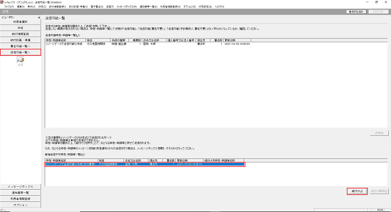This screenshot has height=212, width=391.
Task: Go to 署名可能一覧へ in the sidebar
Action: [21, 46]
